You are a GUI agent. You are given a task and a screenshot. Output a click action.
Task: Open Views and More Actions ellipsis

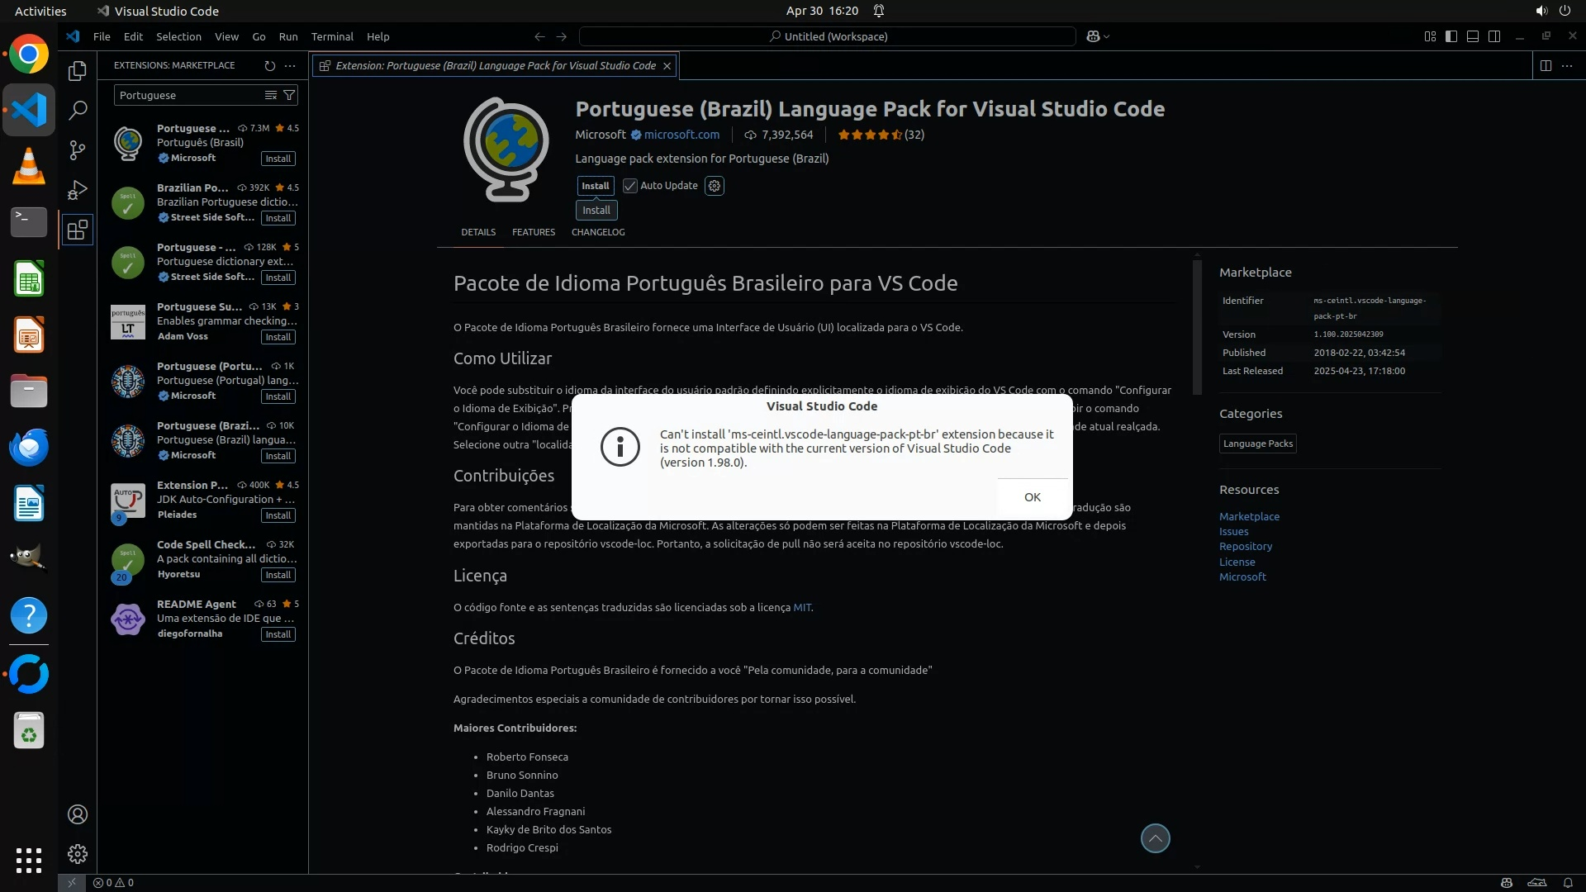click(x=290, y=65)
